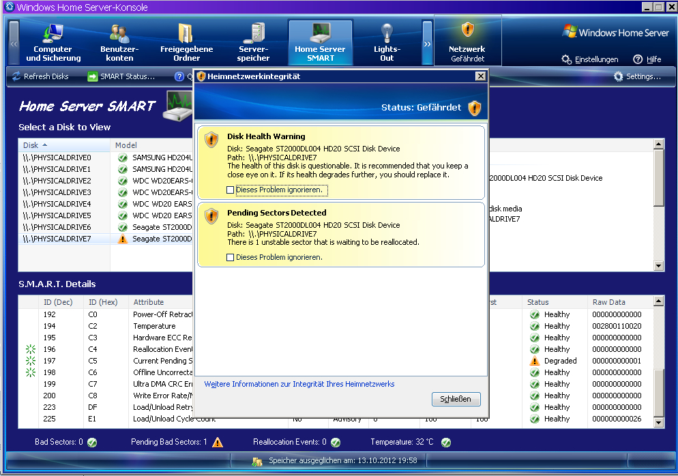This screenshot has height=476, width=678.
Task: Open Weitere Informationen zur Integrität link
Action: coord(299,384)
